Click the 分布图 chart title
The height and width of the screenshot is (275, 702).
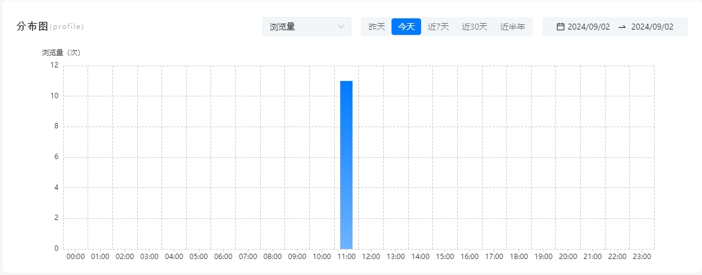pyautogui.click(x=32, y=27)
